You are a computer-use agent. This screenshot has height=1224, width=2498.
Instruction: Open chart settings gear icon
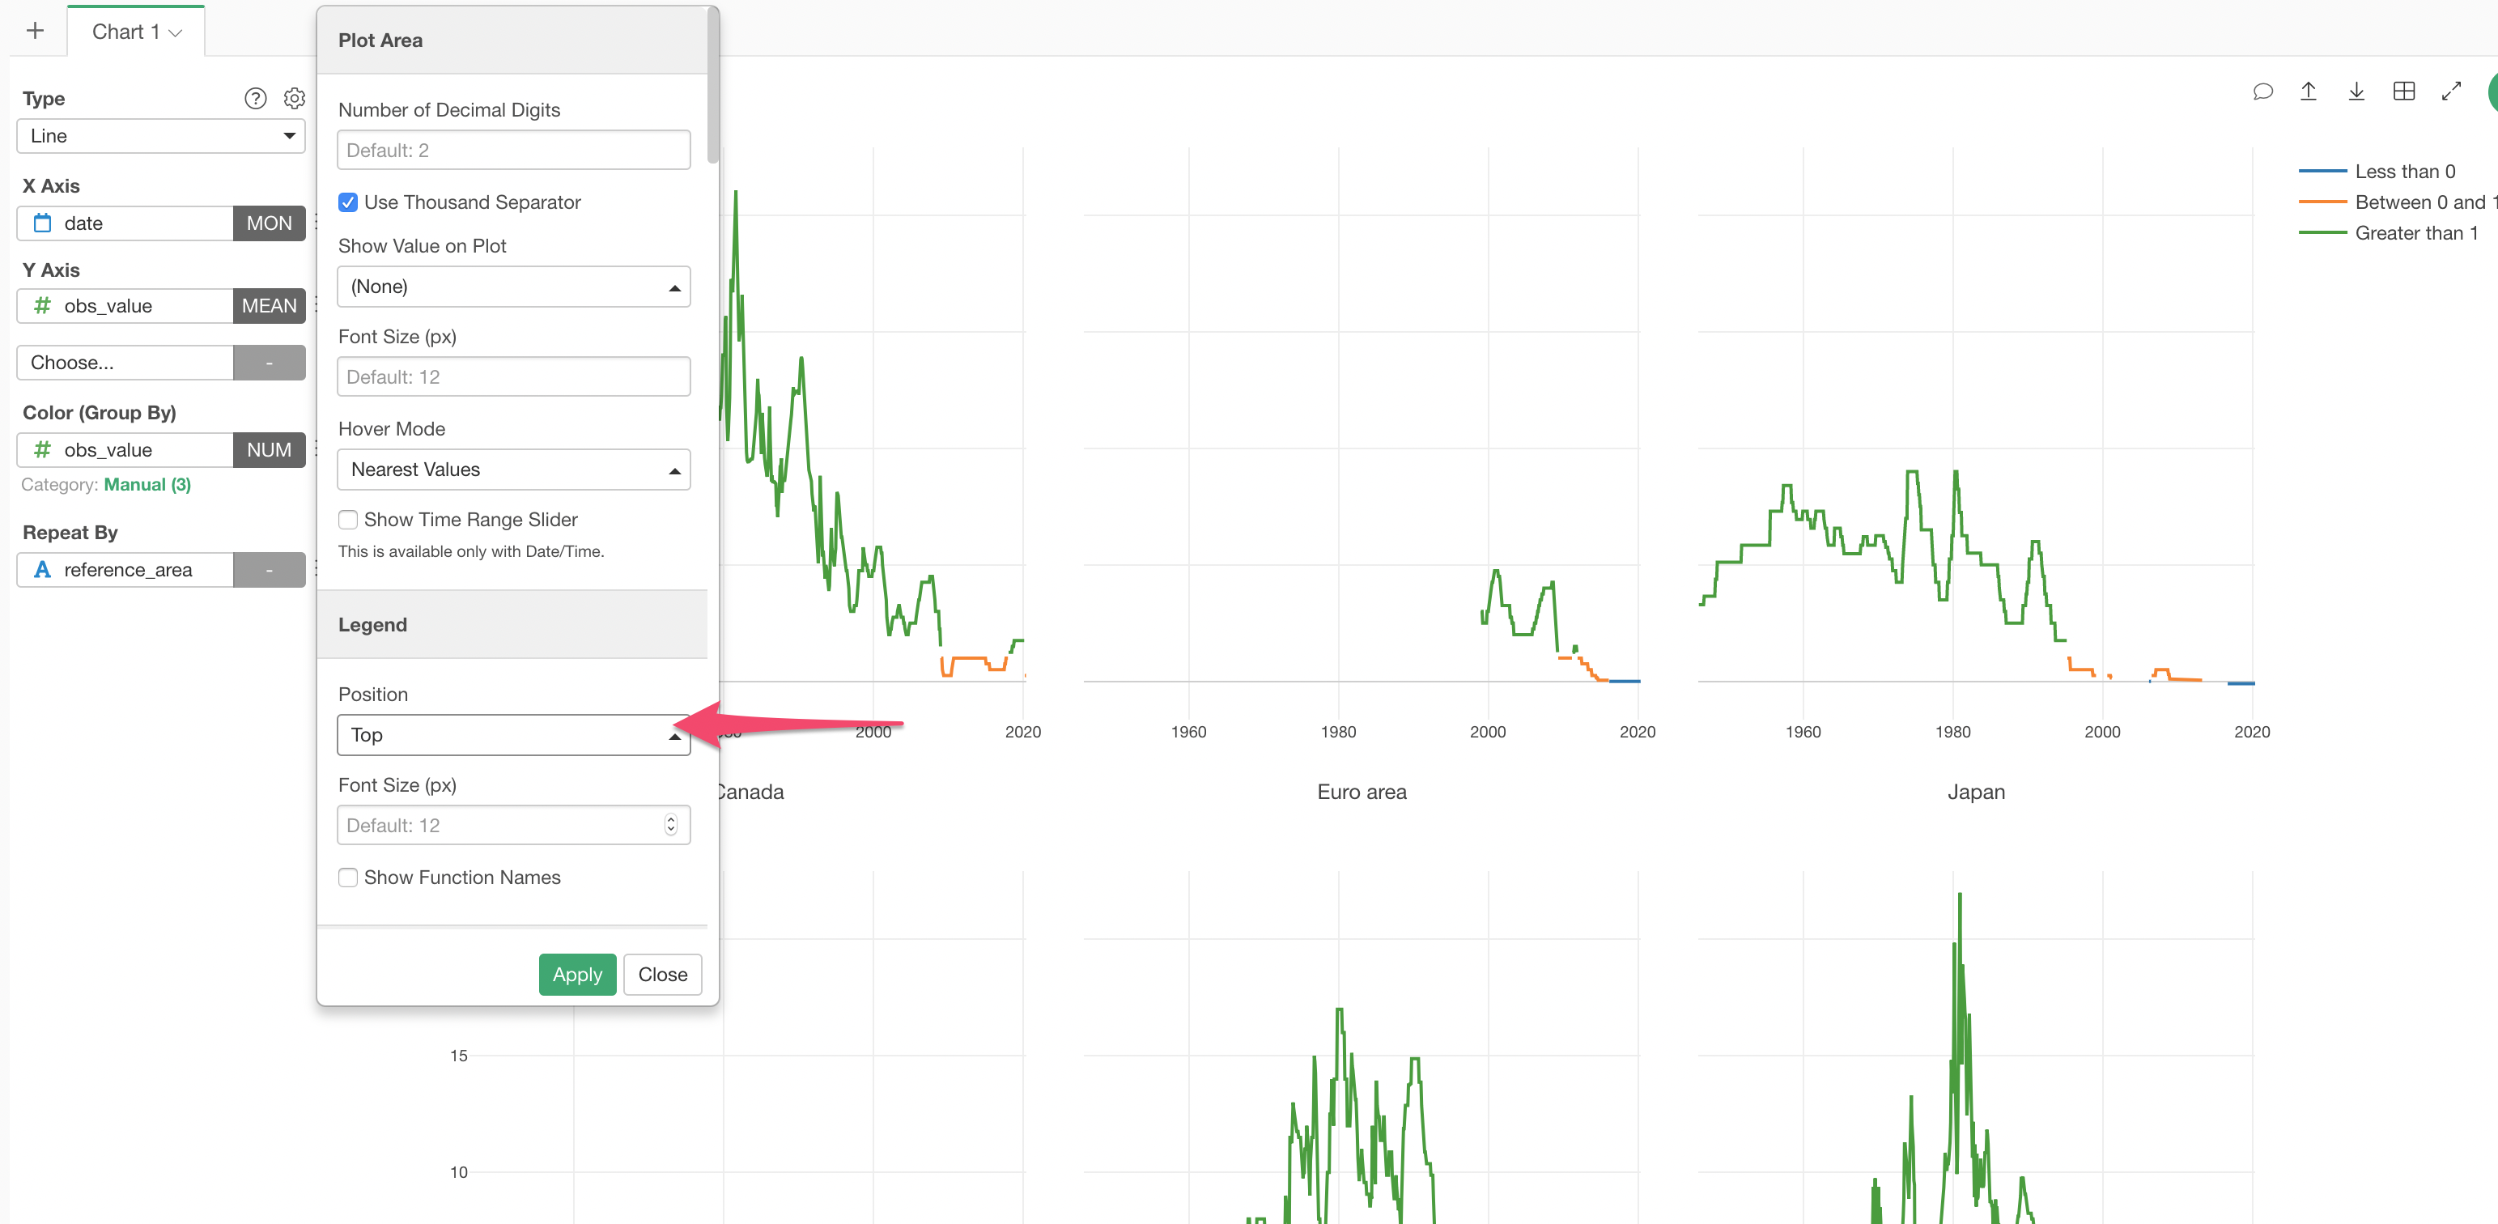click(295, 98)
